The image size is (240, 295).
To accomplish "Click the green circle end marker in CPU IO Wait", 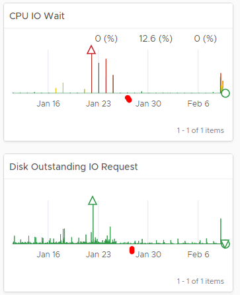I will pyautogui.click(x=225, y=93).
